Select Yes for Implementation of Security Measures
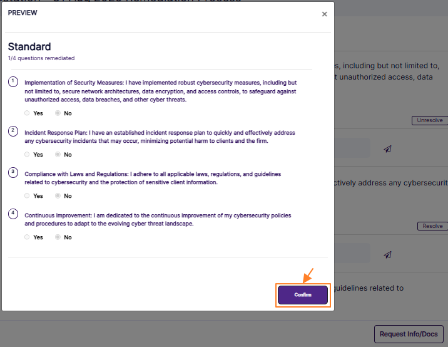The image size is (448, 347). tap(27, 113)
